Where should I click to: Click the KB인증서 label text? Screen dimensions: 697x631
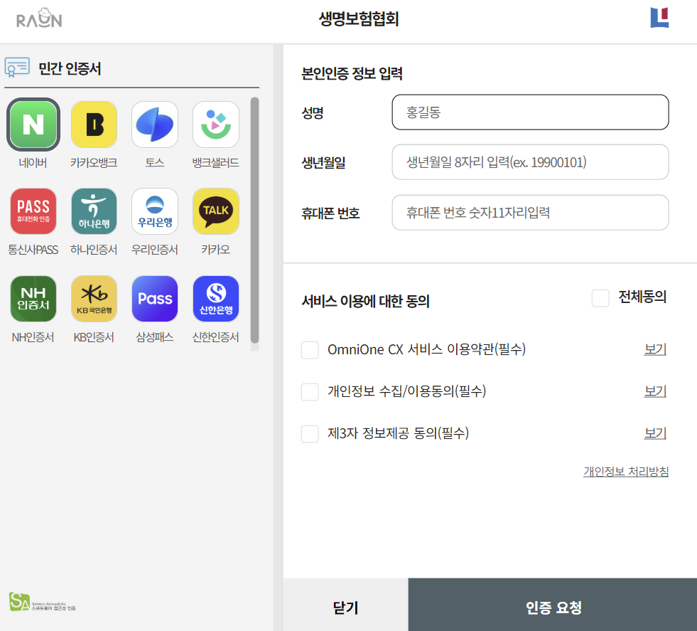pos(94,337)
